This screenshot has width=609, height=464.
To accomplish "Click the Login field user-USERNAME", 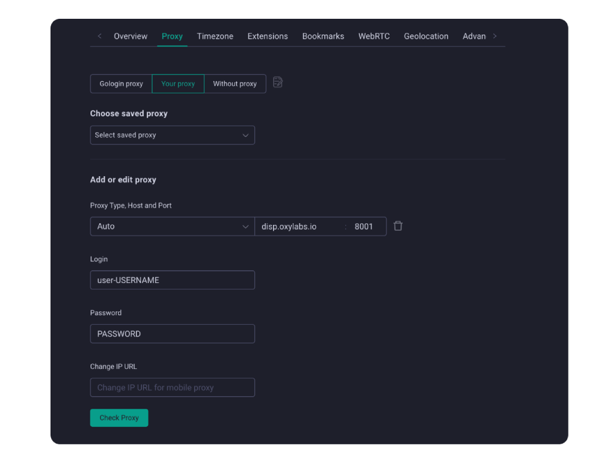I will (173, 280).
